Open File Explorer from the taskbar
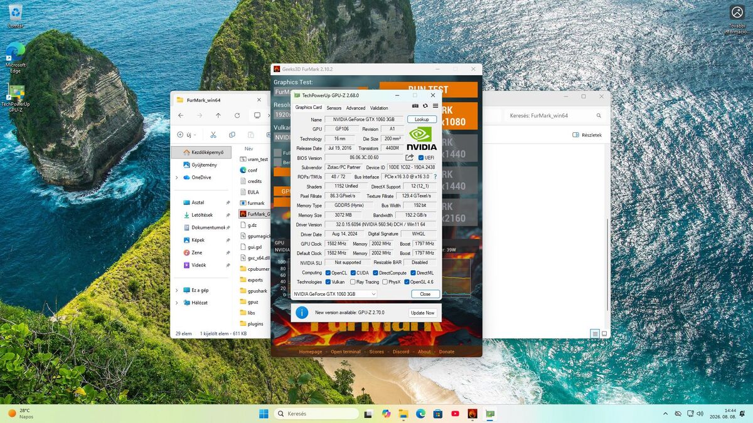The width and height of the screenshot is (753, 423). [x=403, y=414]
